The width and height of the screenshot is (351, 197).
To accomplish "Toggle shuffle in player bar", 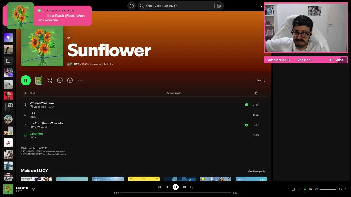I will (159, 187).
